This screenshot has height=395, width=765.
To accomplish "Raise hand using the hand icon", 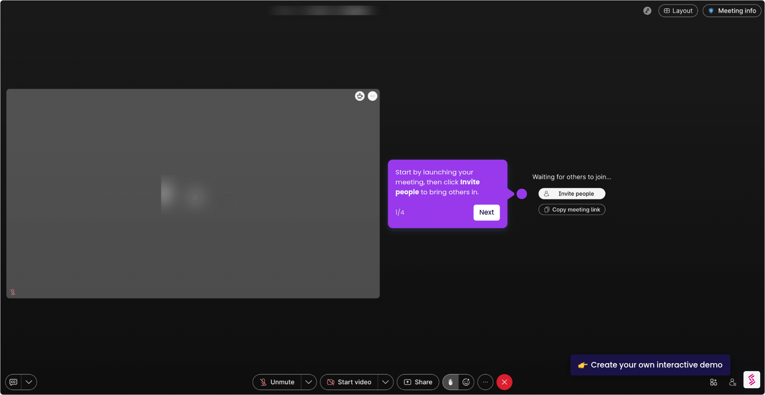I will (451, 382).
